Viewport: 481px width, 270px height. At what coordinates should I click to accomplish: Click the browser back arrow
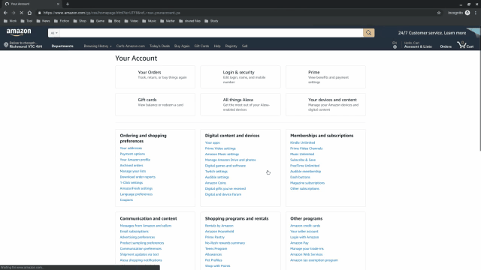(x=5, y=13)
